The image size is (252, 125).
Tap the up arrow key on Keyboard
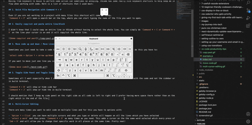pyautogui.click(x=124, y=74)
